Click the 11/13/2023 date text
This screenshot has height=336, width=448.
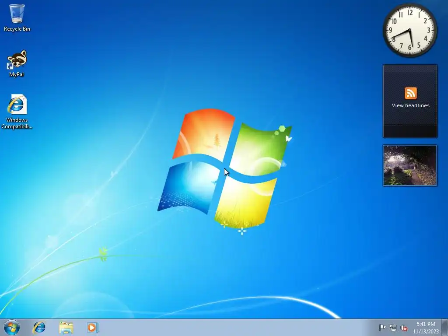click(x=426, y=332)
